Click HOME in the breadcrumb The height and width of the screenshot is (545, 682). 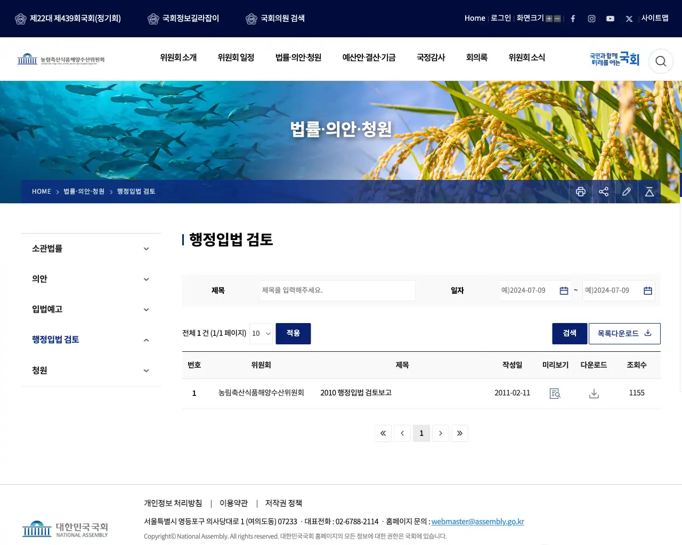pos(42,192)
